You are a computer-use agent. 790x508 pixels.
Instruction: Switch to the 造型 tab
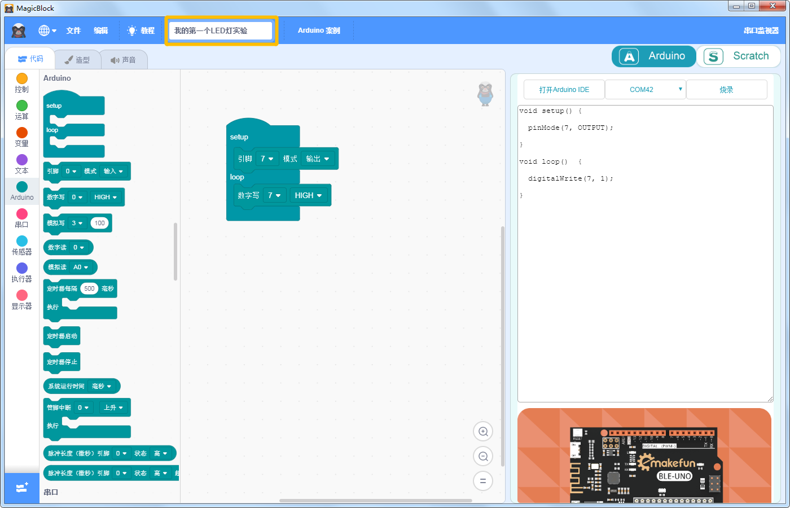click(77, 60)
